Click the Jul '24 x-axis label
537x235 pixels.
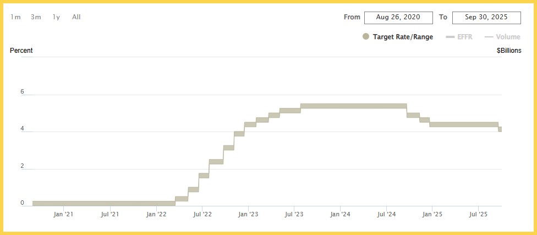(387, 214)
